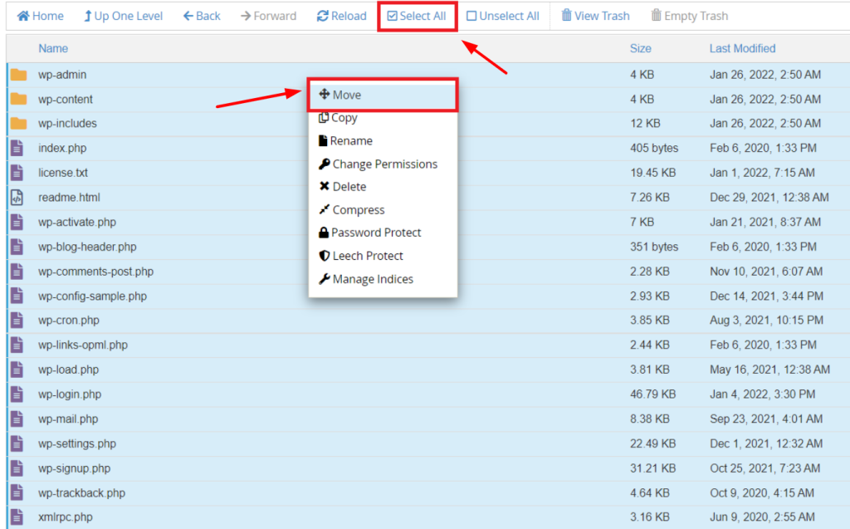Click the Home toolbar icon
The width and height of the screenshot is (850, 529).
pos(39,15)
